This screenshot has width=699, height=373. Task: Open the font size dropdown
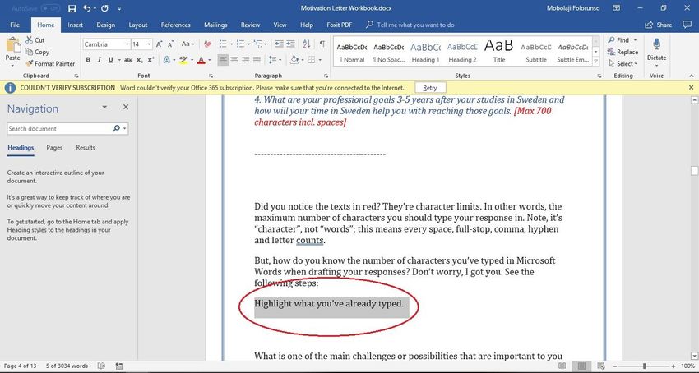point(148,44)
